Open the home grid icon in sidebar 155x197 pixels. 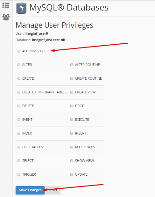coord(6,5)
